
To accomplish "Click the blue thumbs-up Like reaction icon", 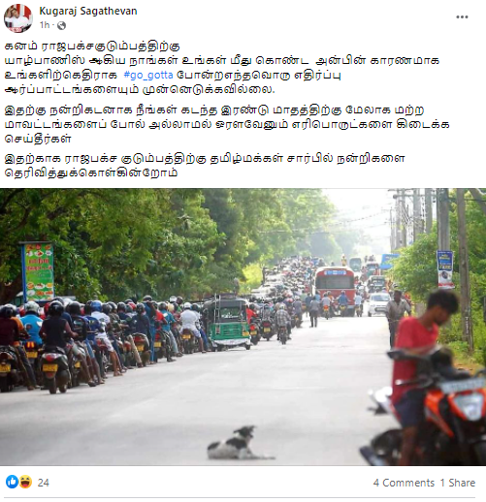I will (13, 482).
